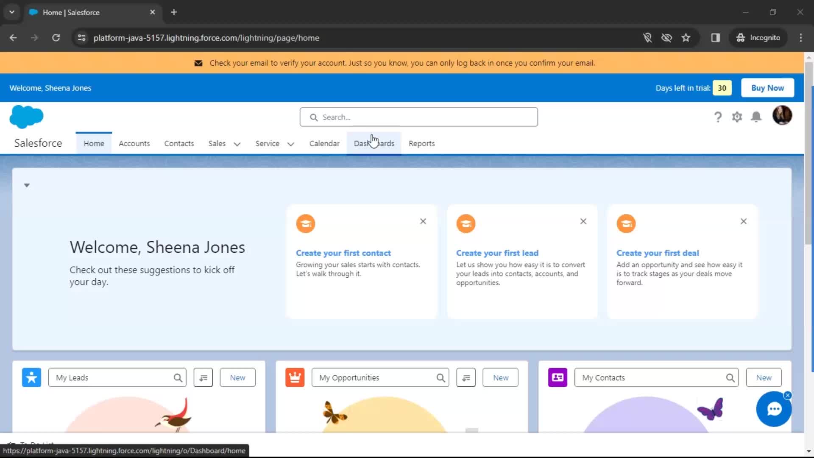Image resolution: width=814 pixels, height=458 pixels.
Task: Open the user profile avatar
Action: pos(782,115)
